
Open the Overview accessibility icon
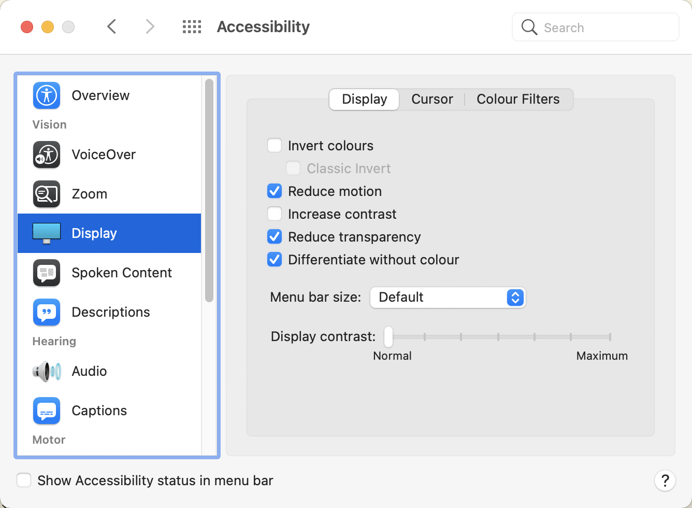click(x=47, y=95)
